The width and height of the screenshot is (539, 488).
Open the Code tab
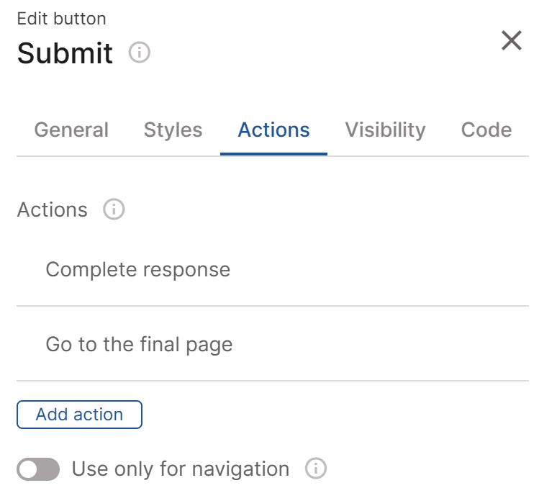[x=486, y=130]
